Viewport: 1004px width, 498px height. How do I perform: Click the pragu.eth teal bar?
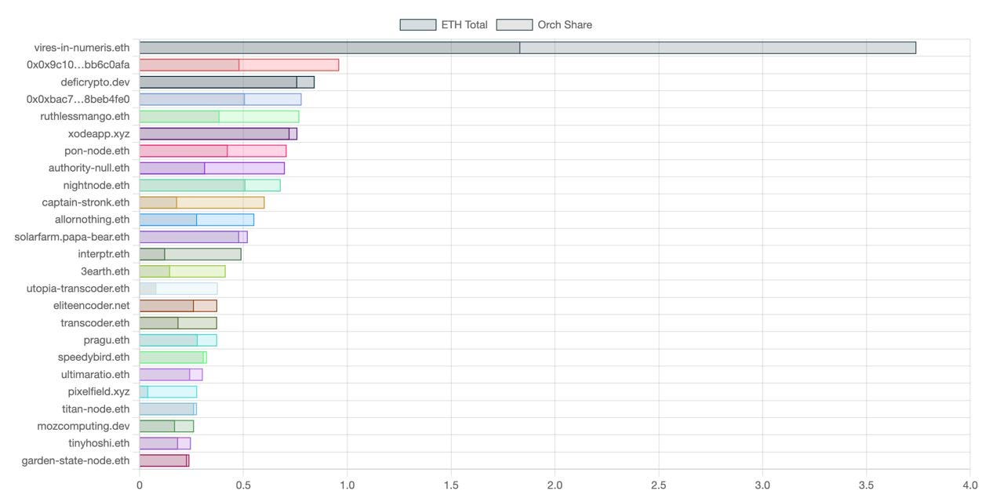(x=178, y=340)
